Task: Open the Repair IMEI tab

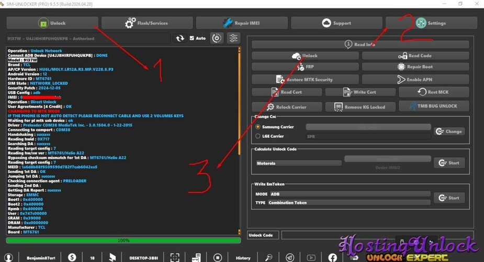Action: click(242, 23)
